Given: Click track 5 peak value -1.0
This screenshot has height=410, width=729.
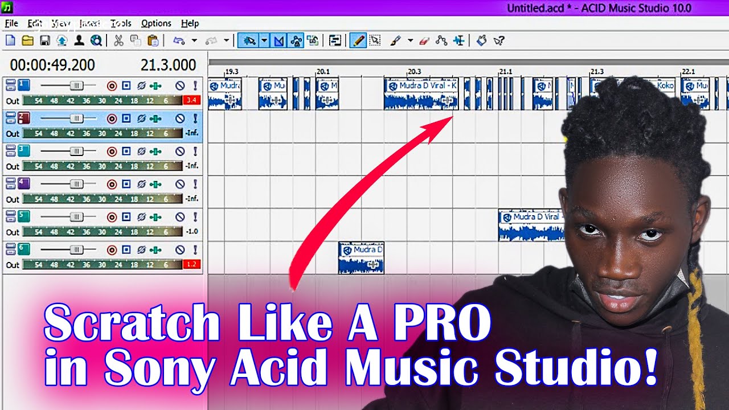Looking at the screenshot, I should pyautogui.click(x=191, y=232).
